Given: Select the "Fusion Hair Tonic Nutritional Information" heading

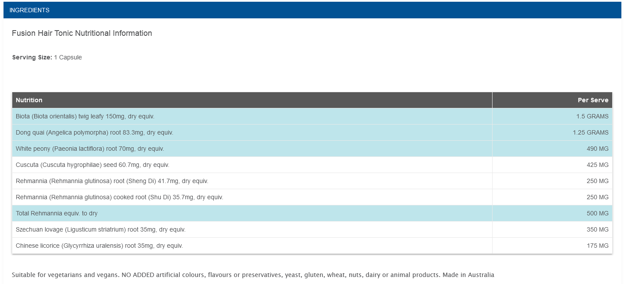Looking at the screenshot, I should [82, 33].
